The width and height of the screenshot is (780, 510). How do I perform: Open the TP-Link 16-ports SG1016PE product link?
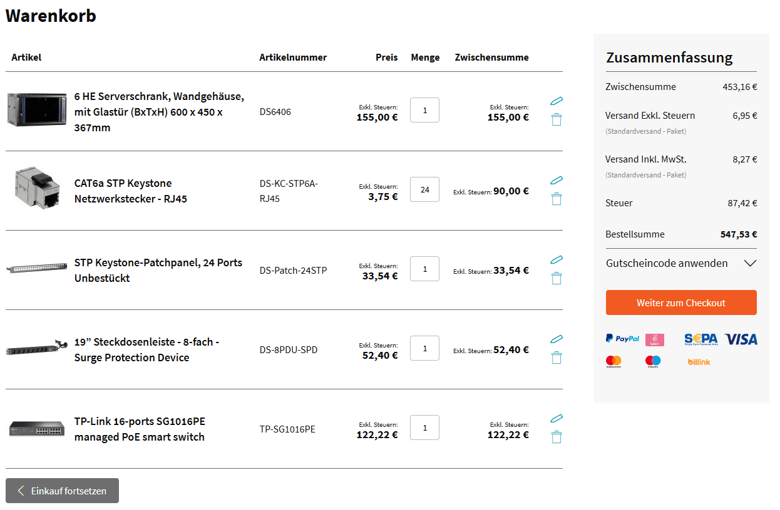140,429
